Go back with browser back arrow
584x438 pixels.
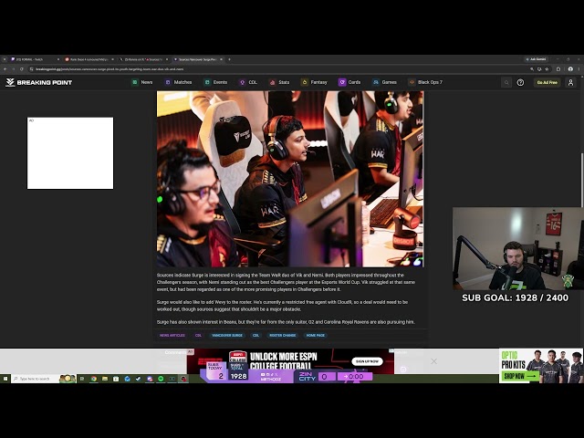tap(5, 69)
